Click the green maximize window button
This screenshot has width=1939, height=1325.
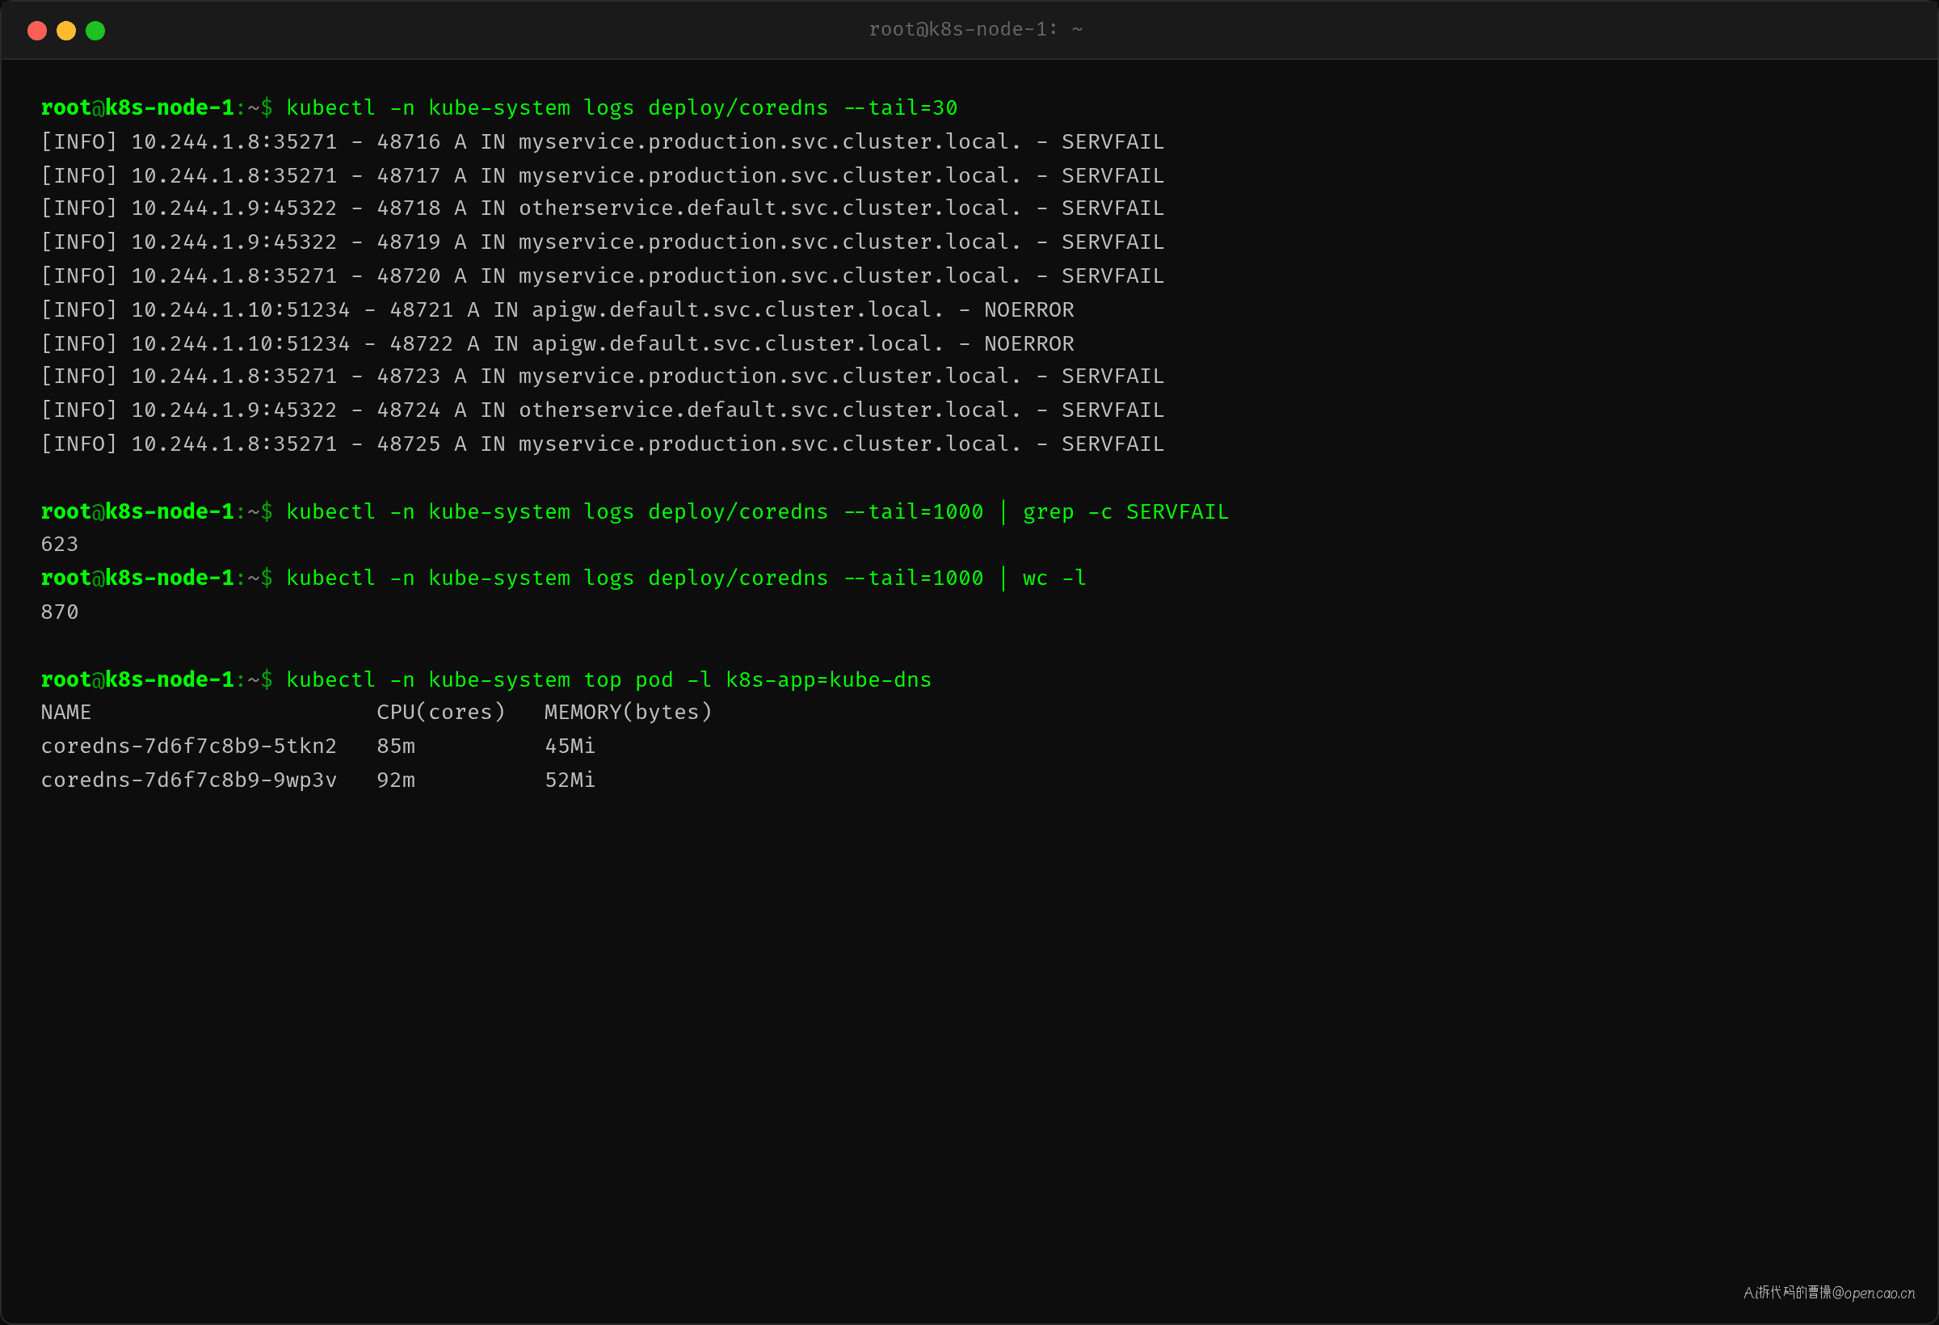[96, 31]
